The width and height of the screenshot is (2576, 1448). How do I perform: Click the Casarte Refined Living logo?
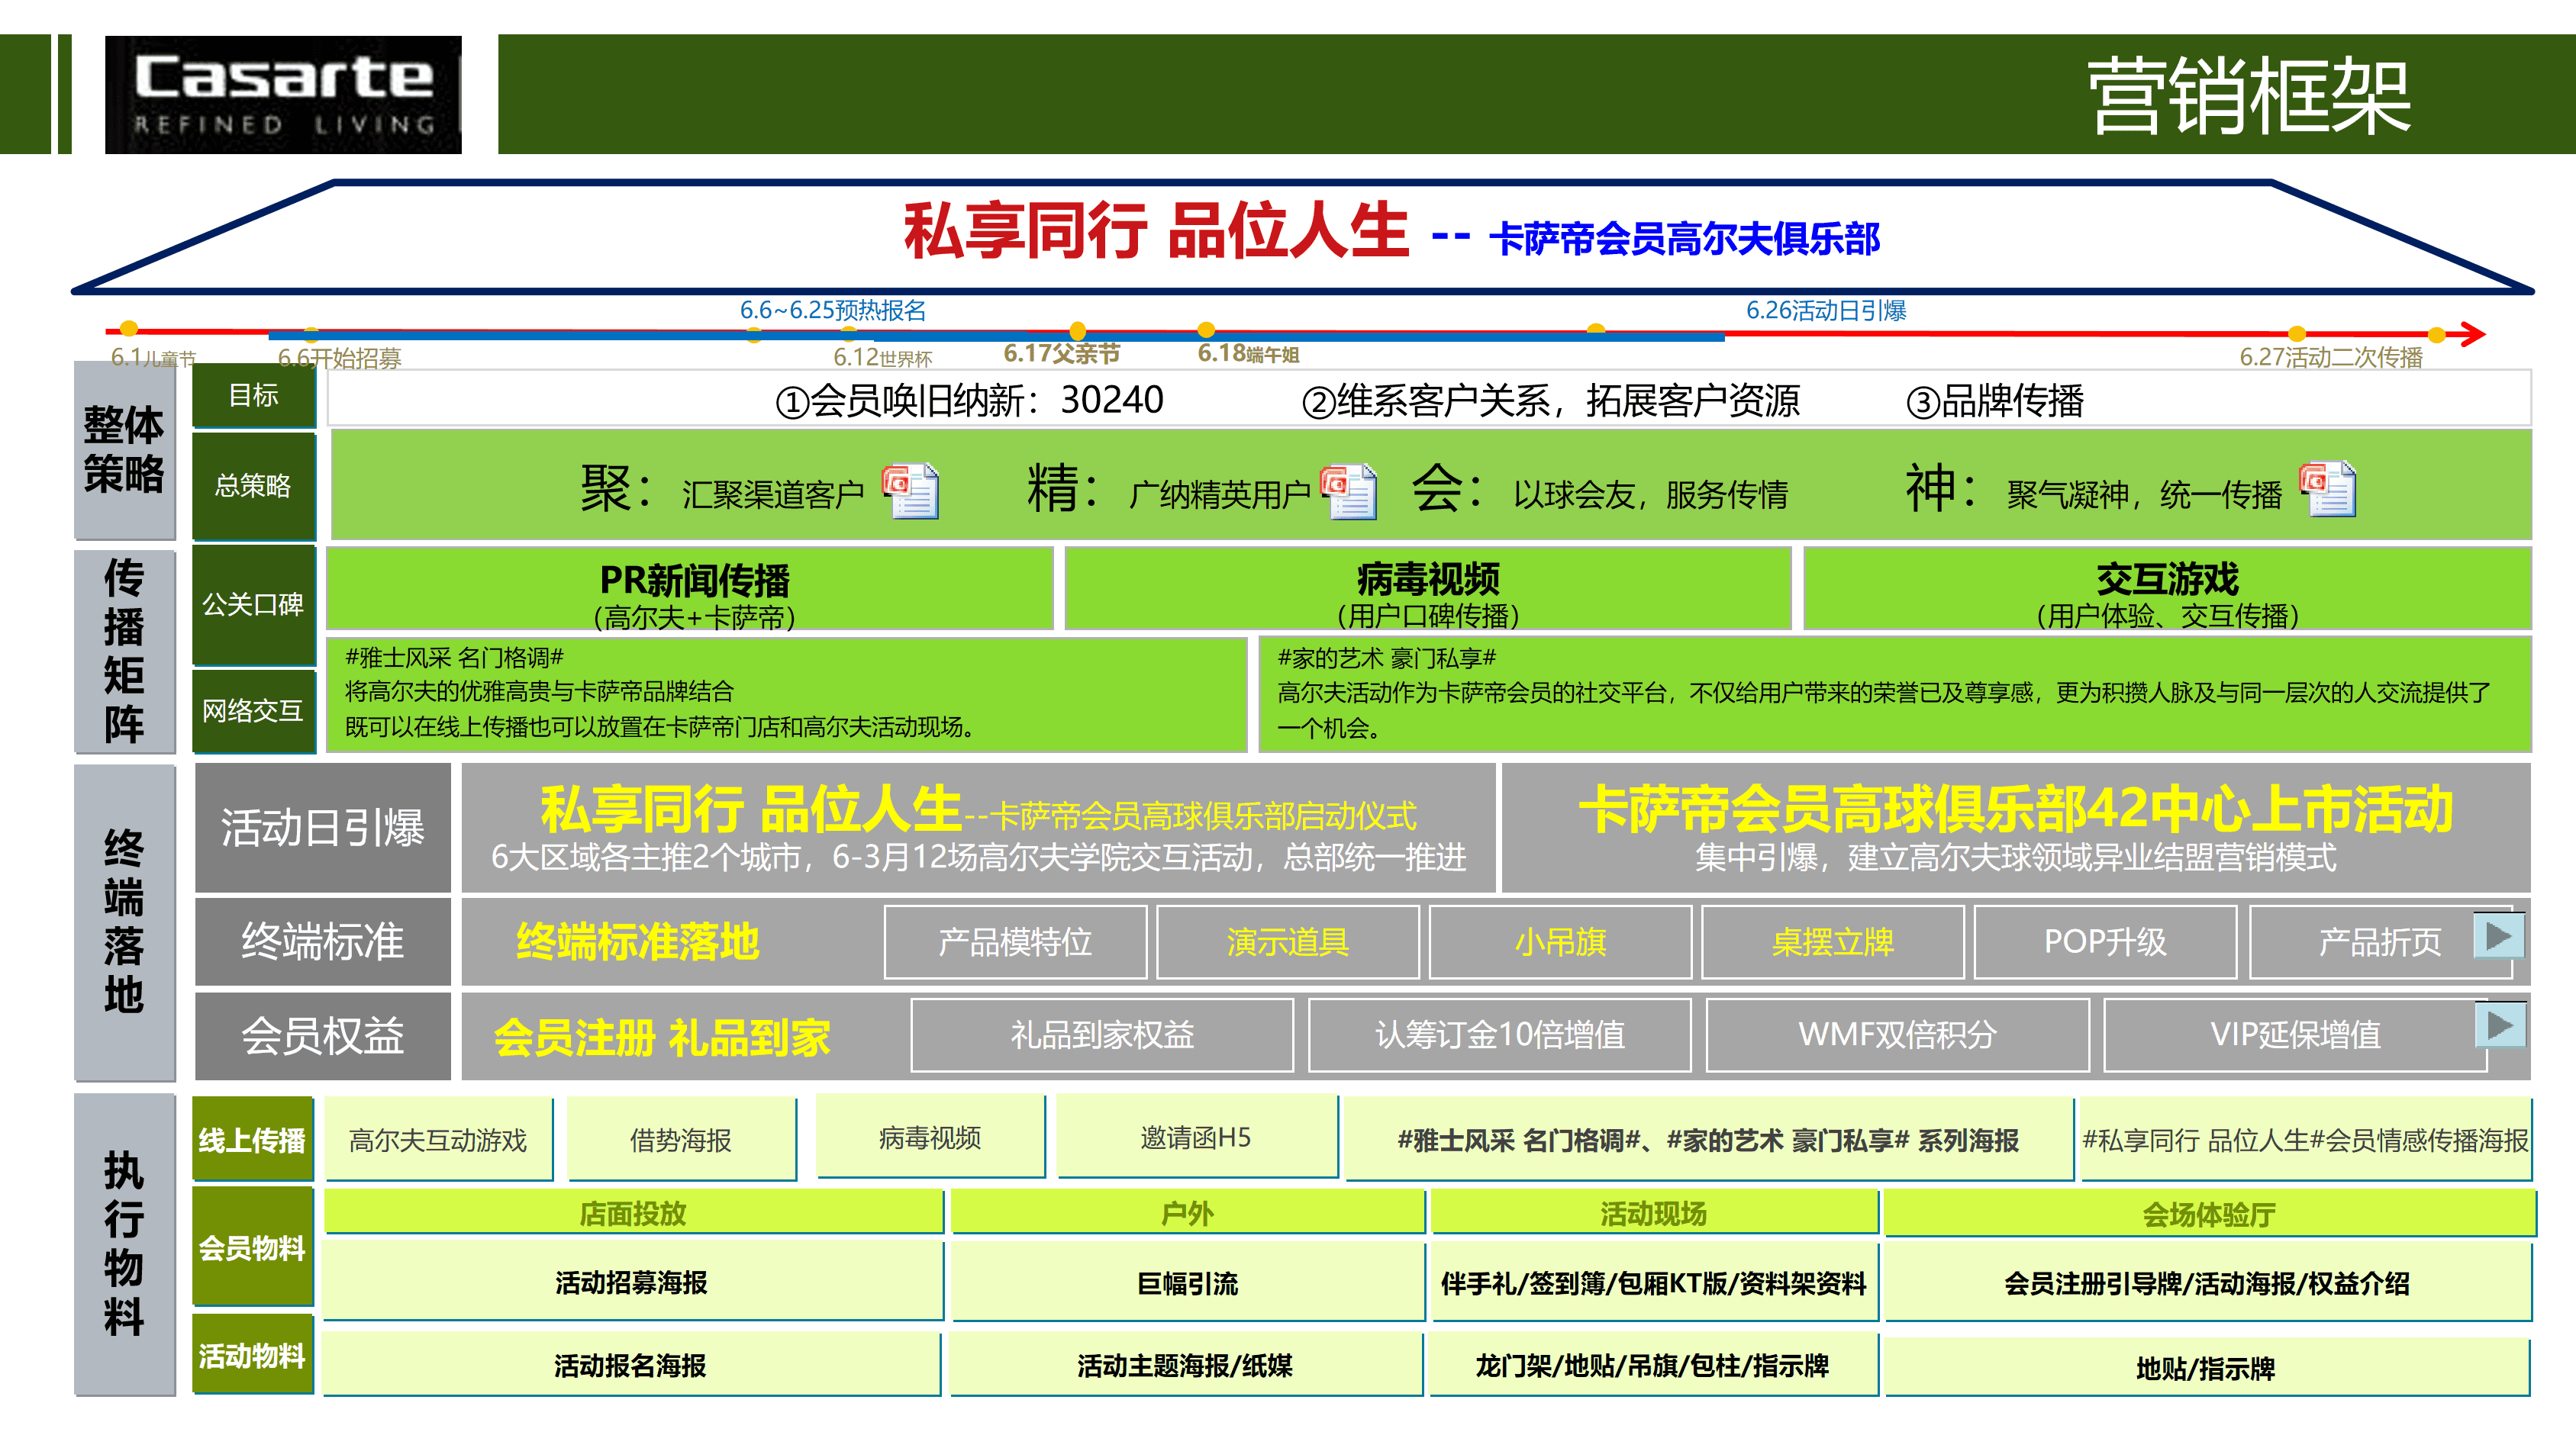coord(283,95)
